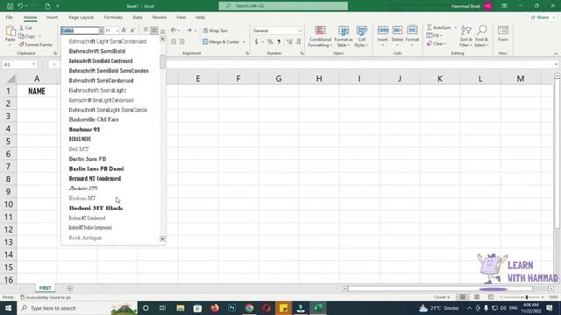Click the Delete cells icon

coord(397,31)
